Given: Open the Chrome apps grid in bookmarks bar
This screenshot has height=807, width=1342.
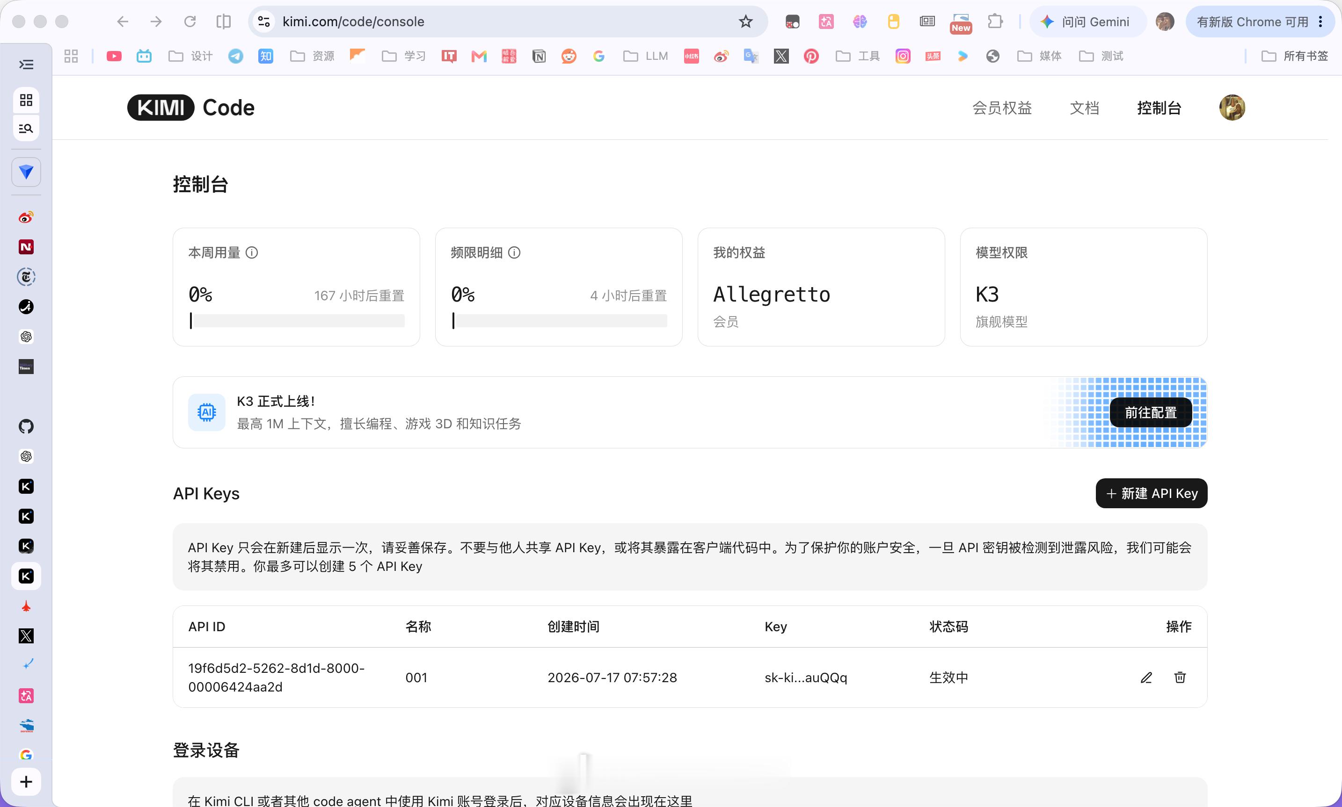Looking at the screenshot, I should click(x=71, y=56).
